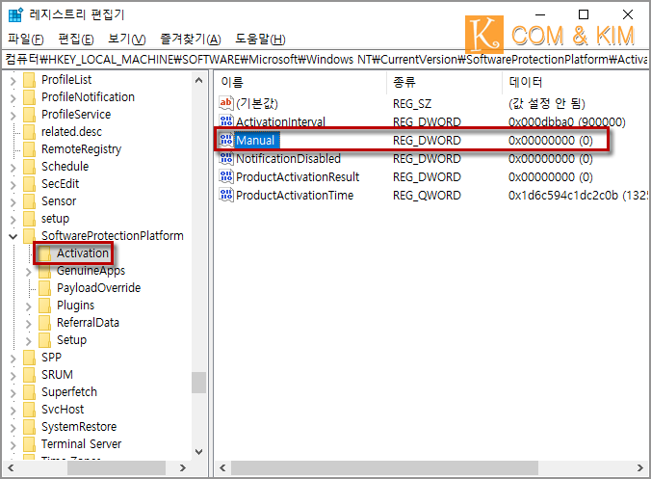
Task: Expand the Plugins key
Action: (x=28, y=306)
